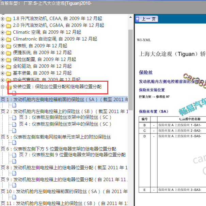This screenshot has height=206, width=206.
Task: Click folder icon of 基本装备
Action: coord(9,74)
